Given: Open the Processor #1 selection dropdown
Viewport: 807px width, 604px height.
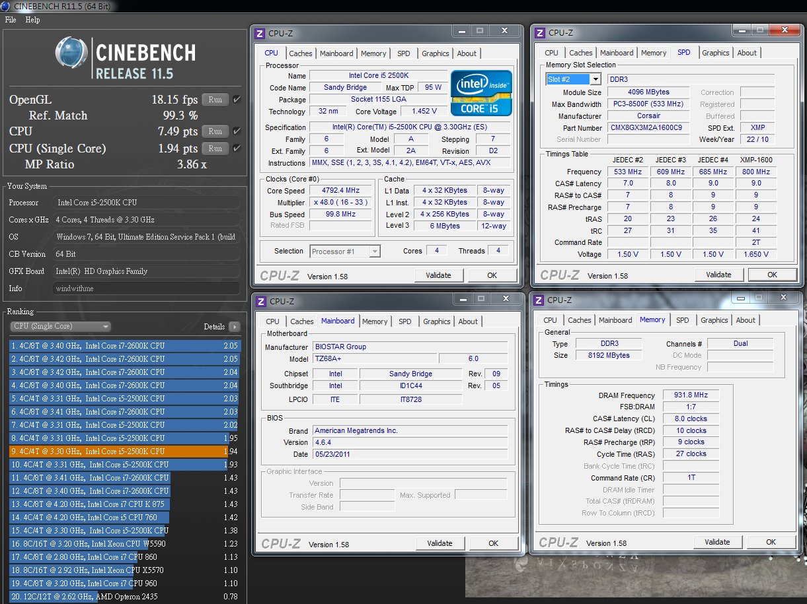Looking at the screenshot, I should 344,252.
